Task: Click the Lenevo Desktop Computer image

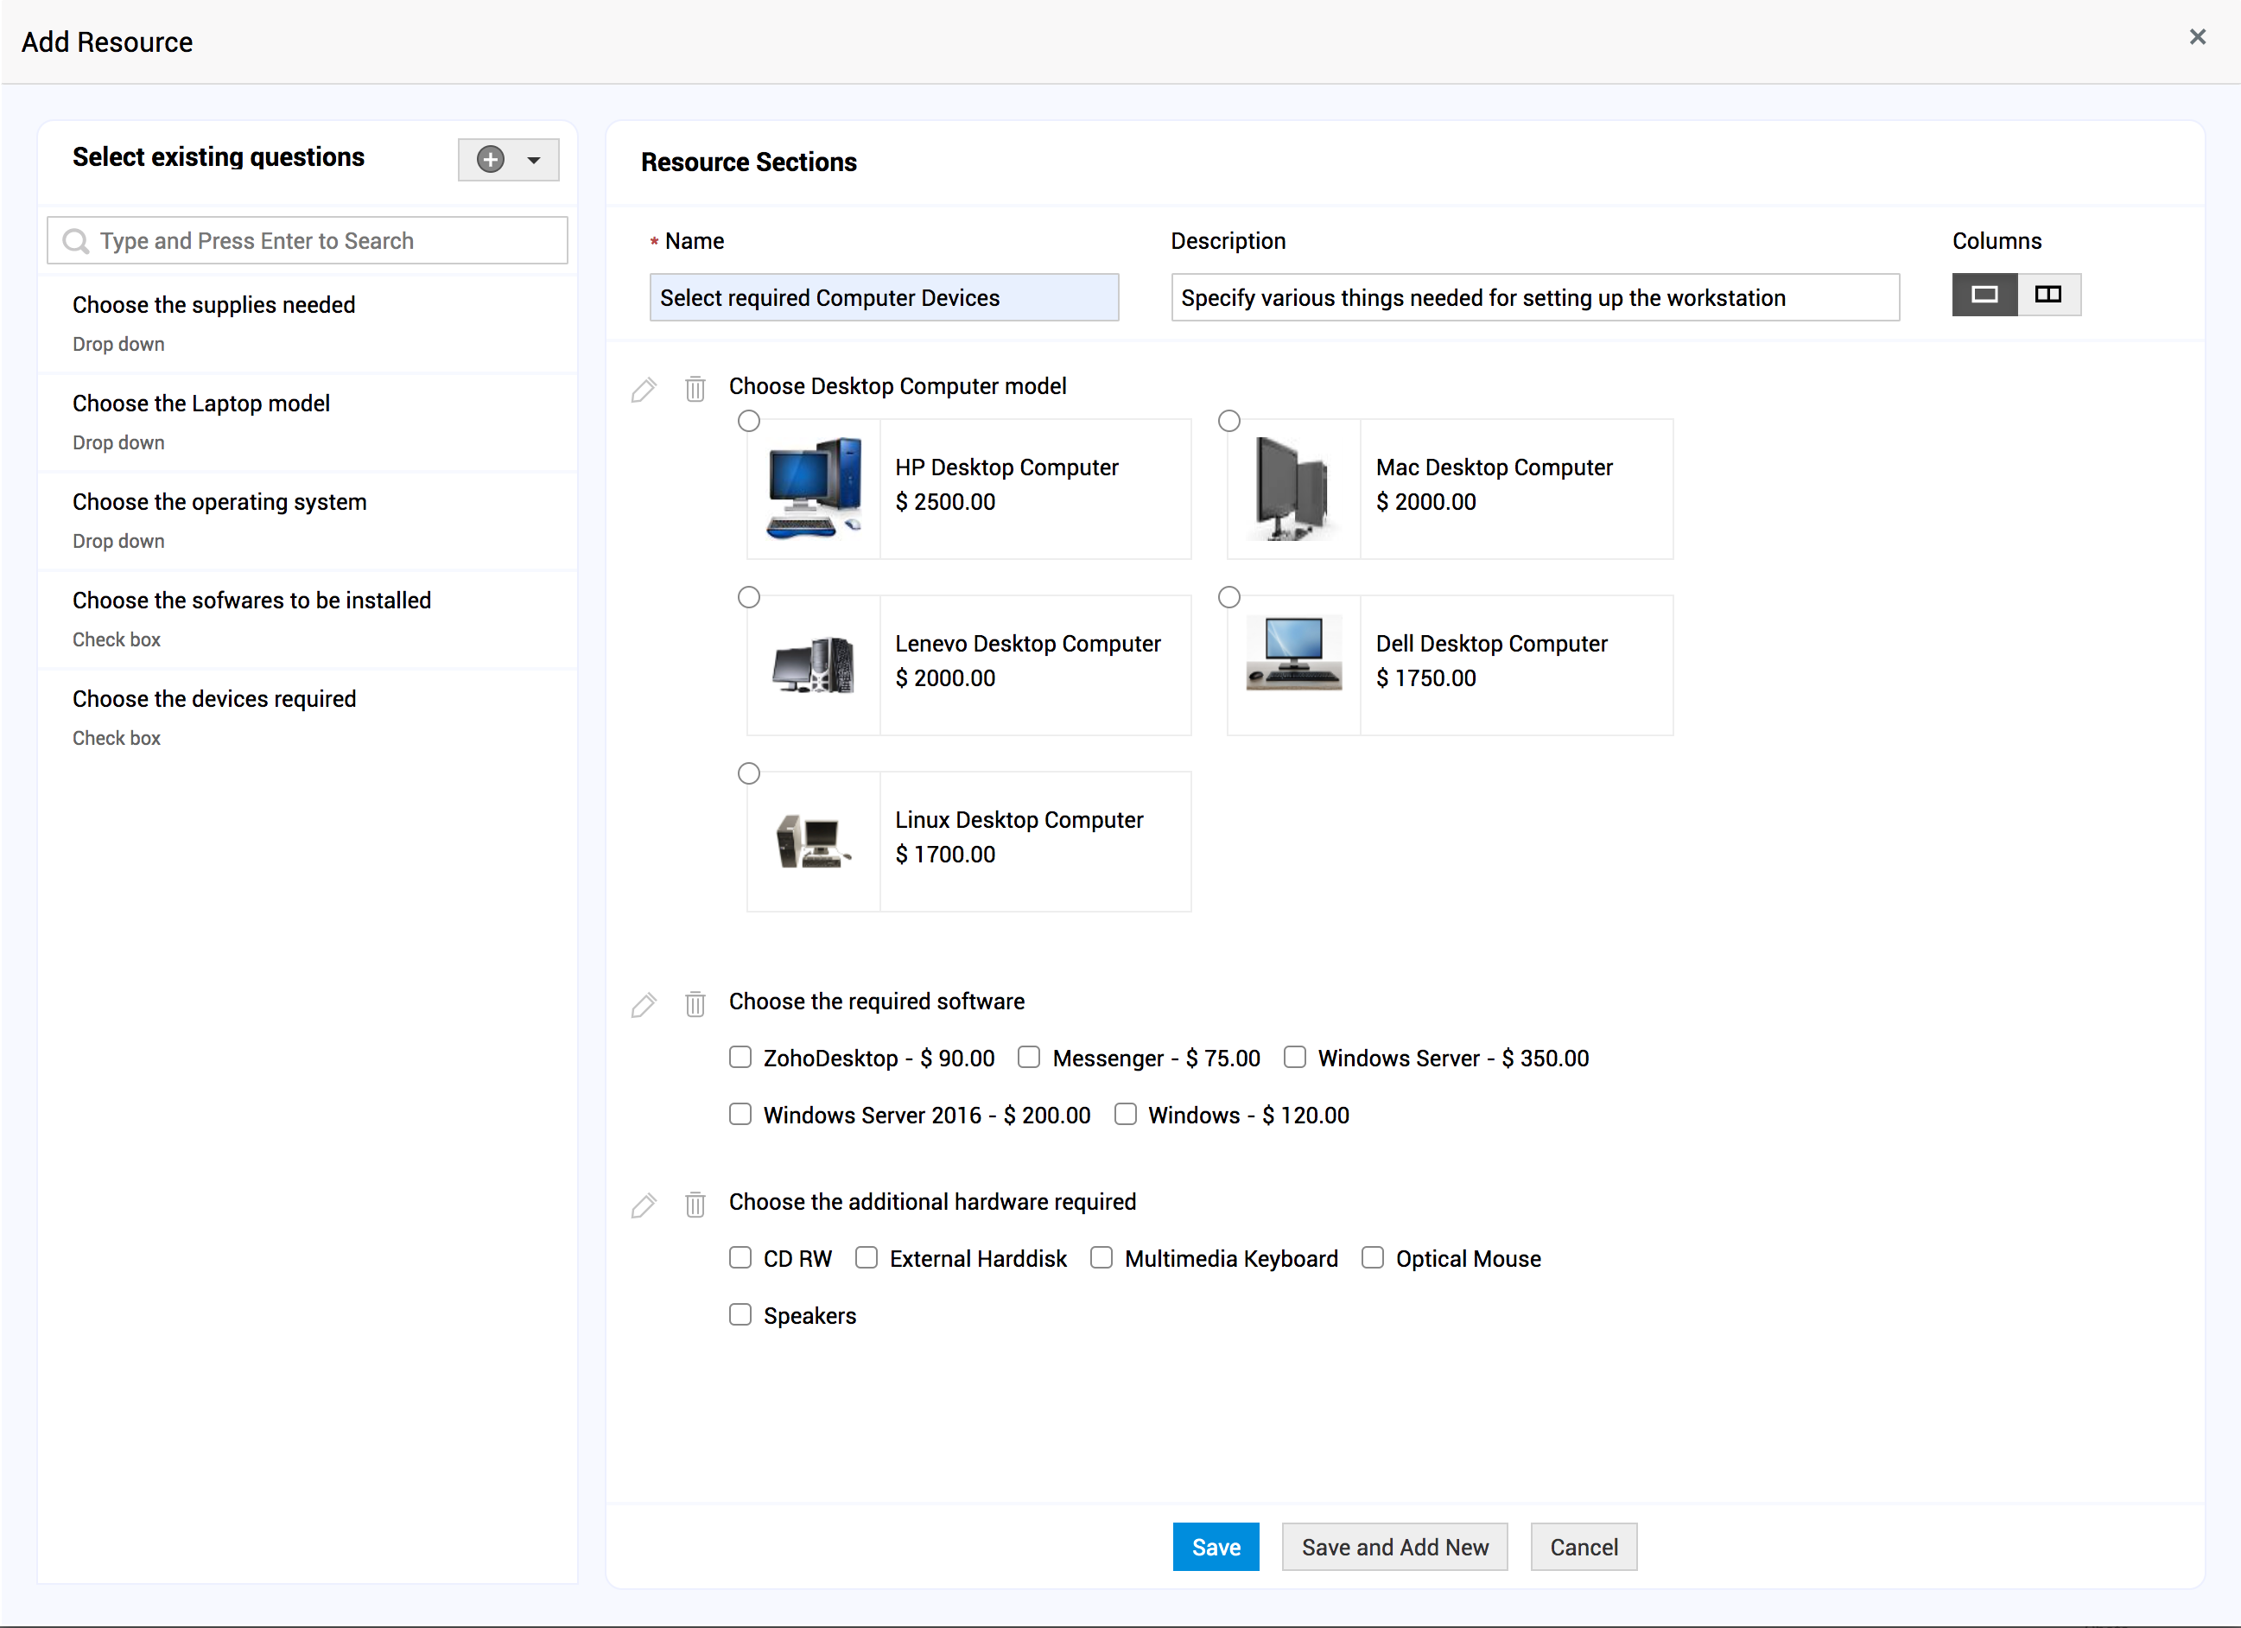Action: tap(814, 665)
